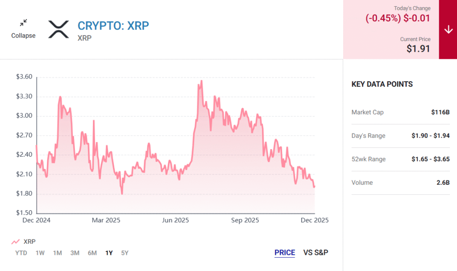The width and height of the screenshot is (457, 271).
Task: Switch chart to 3M range
Action: click(75, 253)
